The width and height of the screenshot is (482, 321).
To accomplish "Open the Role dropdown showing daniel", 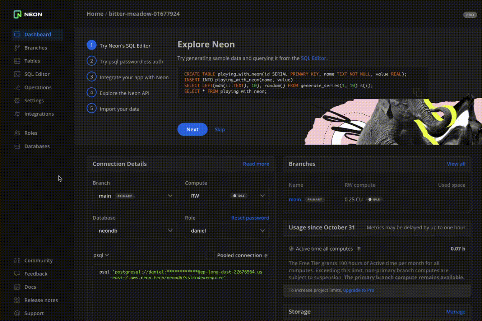I will tap(227, 231).
